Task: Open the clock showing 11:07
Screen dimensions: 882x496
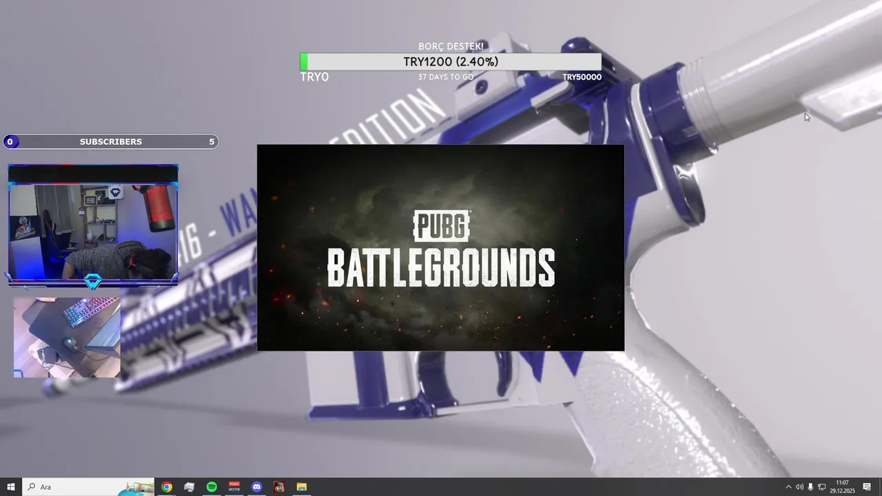Action: [842, 487]
